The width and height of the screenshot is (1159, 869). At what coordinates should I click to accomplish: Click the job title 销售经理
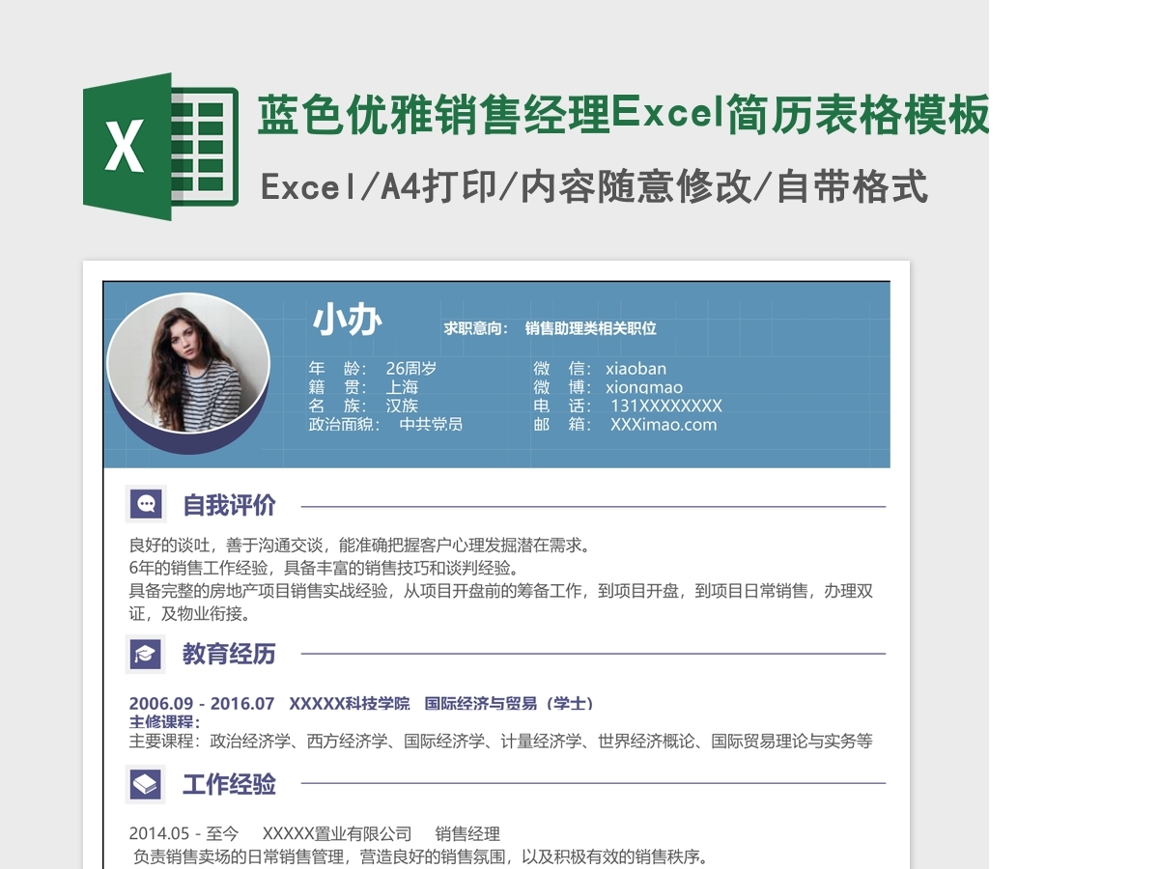click(467, 833)
